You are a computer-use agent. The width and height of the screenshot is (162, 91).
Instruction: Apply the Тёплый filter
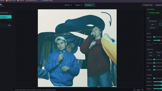(x=158, y=52)
